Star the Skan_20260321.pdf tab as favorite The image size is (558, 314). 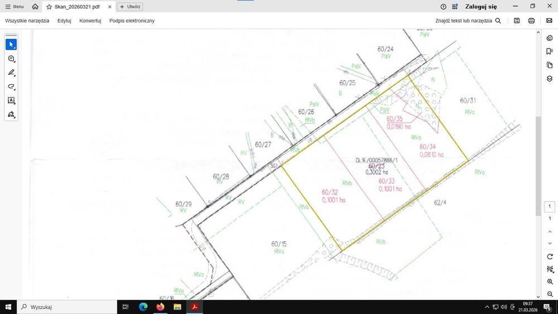[x=49, y=7]
